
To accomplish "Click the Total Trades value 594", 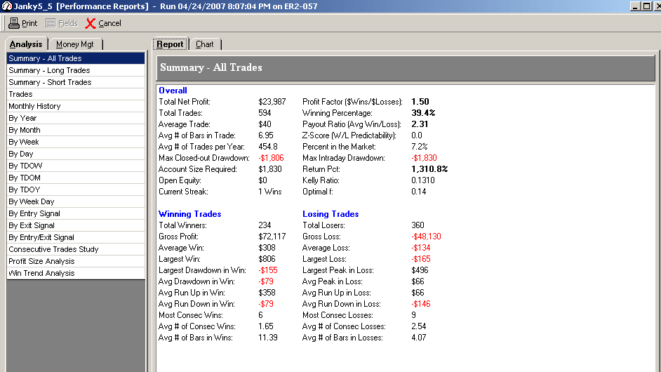I will [265, 113].
